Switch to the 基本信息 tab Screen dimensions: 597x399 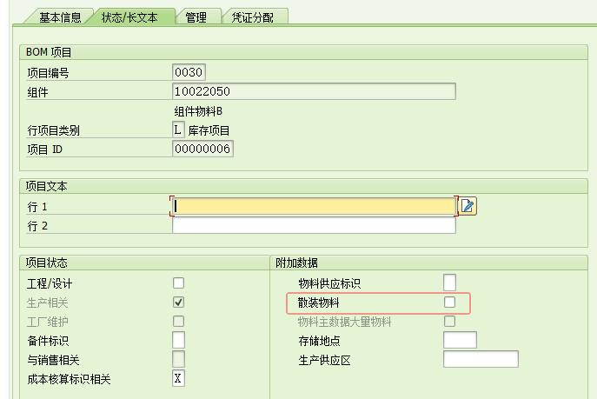(x=60, y=17)
